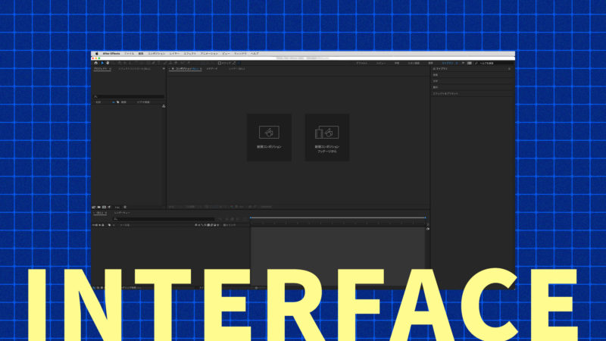Create new composition from footage
Screen dimensions: 606x341
(327, 137)
